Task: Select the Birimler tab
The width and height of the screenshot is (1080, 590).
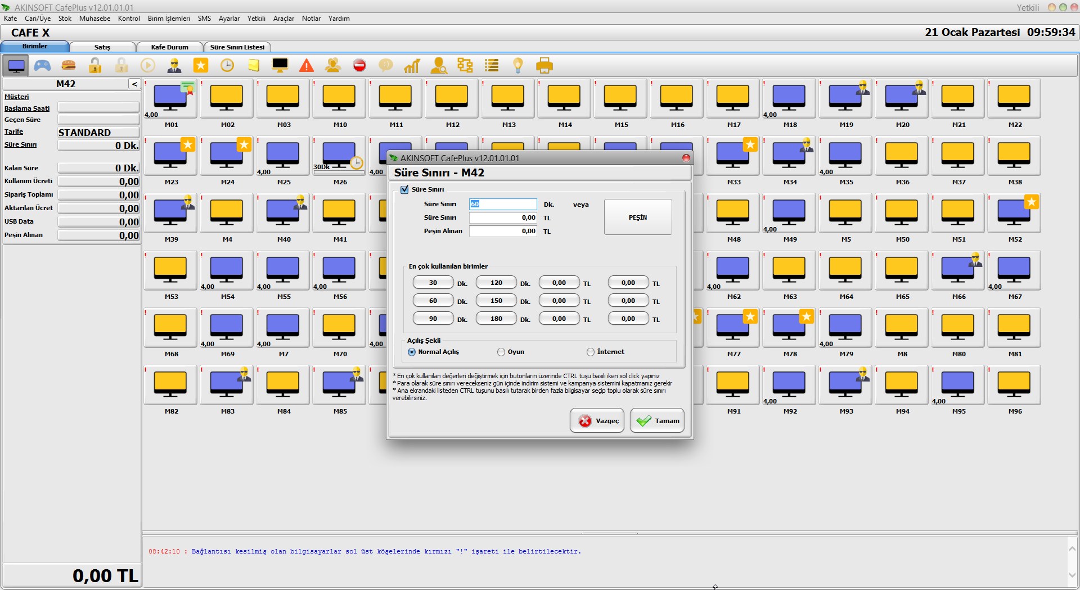Action: pyautogui.click(x=35, y=47)
